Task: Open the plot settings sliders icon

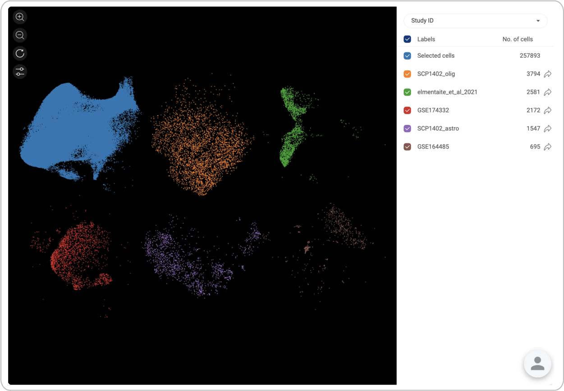Action: click(20, 71)
